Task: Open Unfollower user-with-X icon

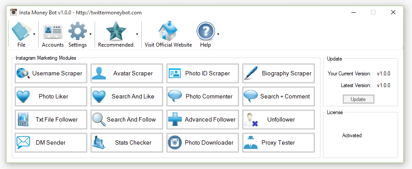Action: tap(251, 120)
